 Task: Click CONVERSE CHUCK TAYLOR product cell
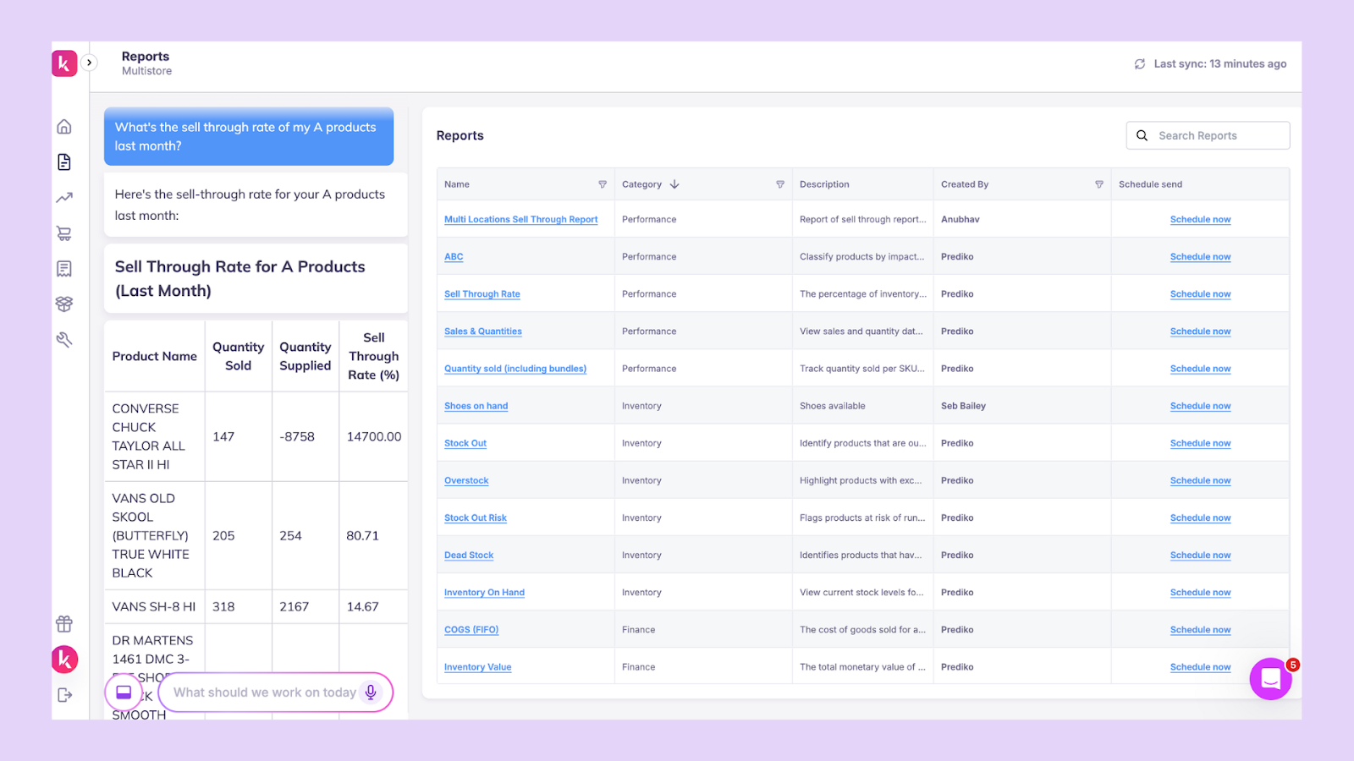point(154,437)
